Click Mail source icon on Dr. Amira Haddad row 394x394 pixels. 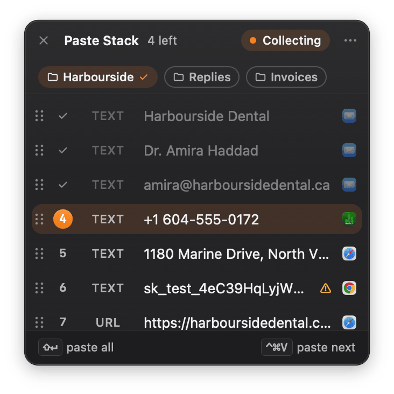click(x=349, y=150)
